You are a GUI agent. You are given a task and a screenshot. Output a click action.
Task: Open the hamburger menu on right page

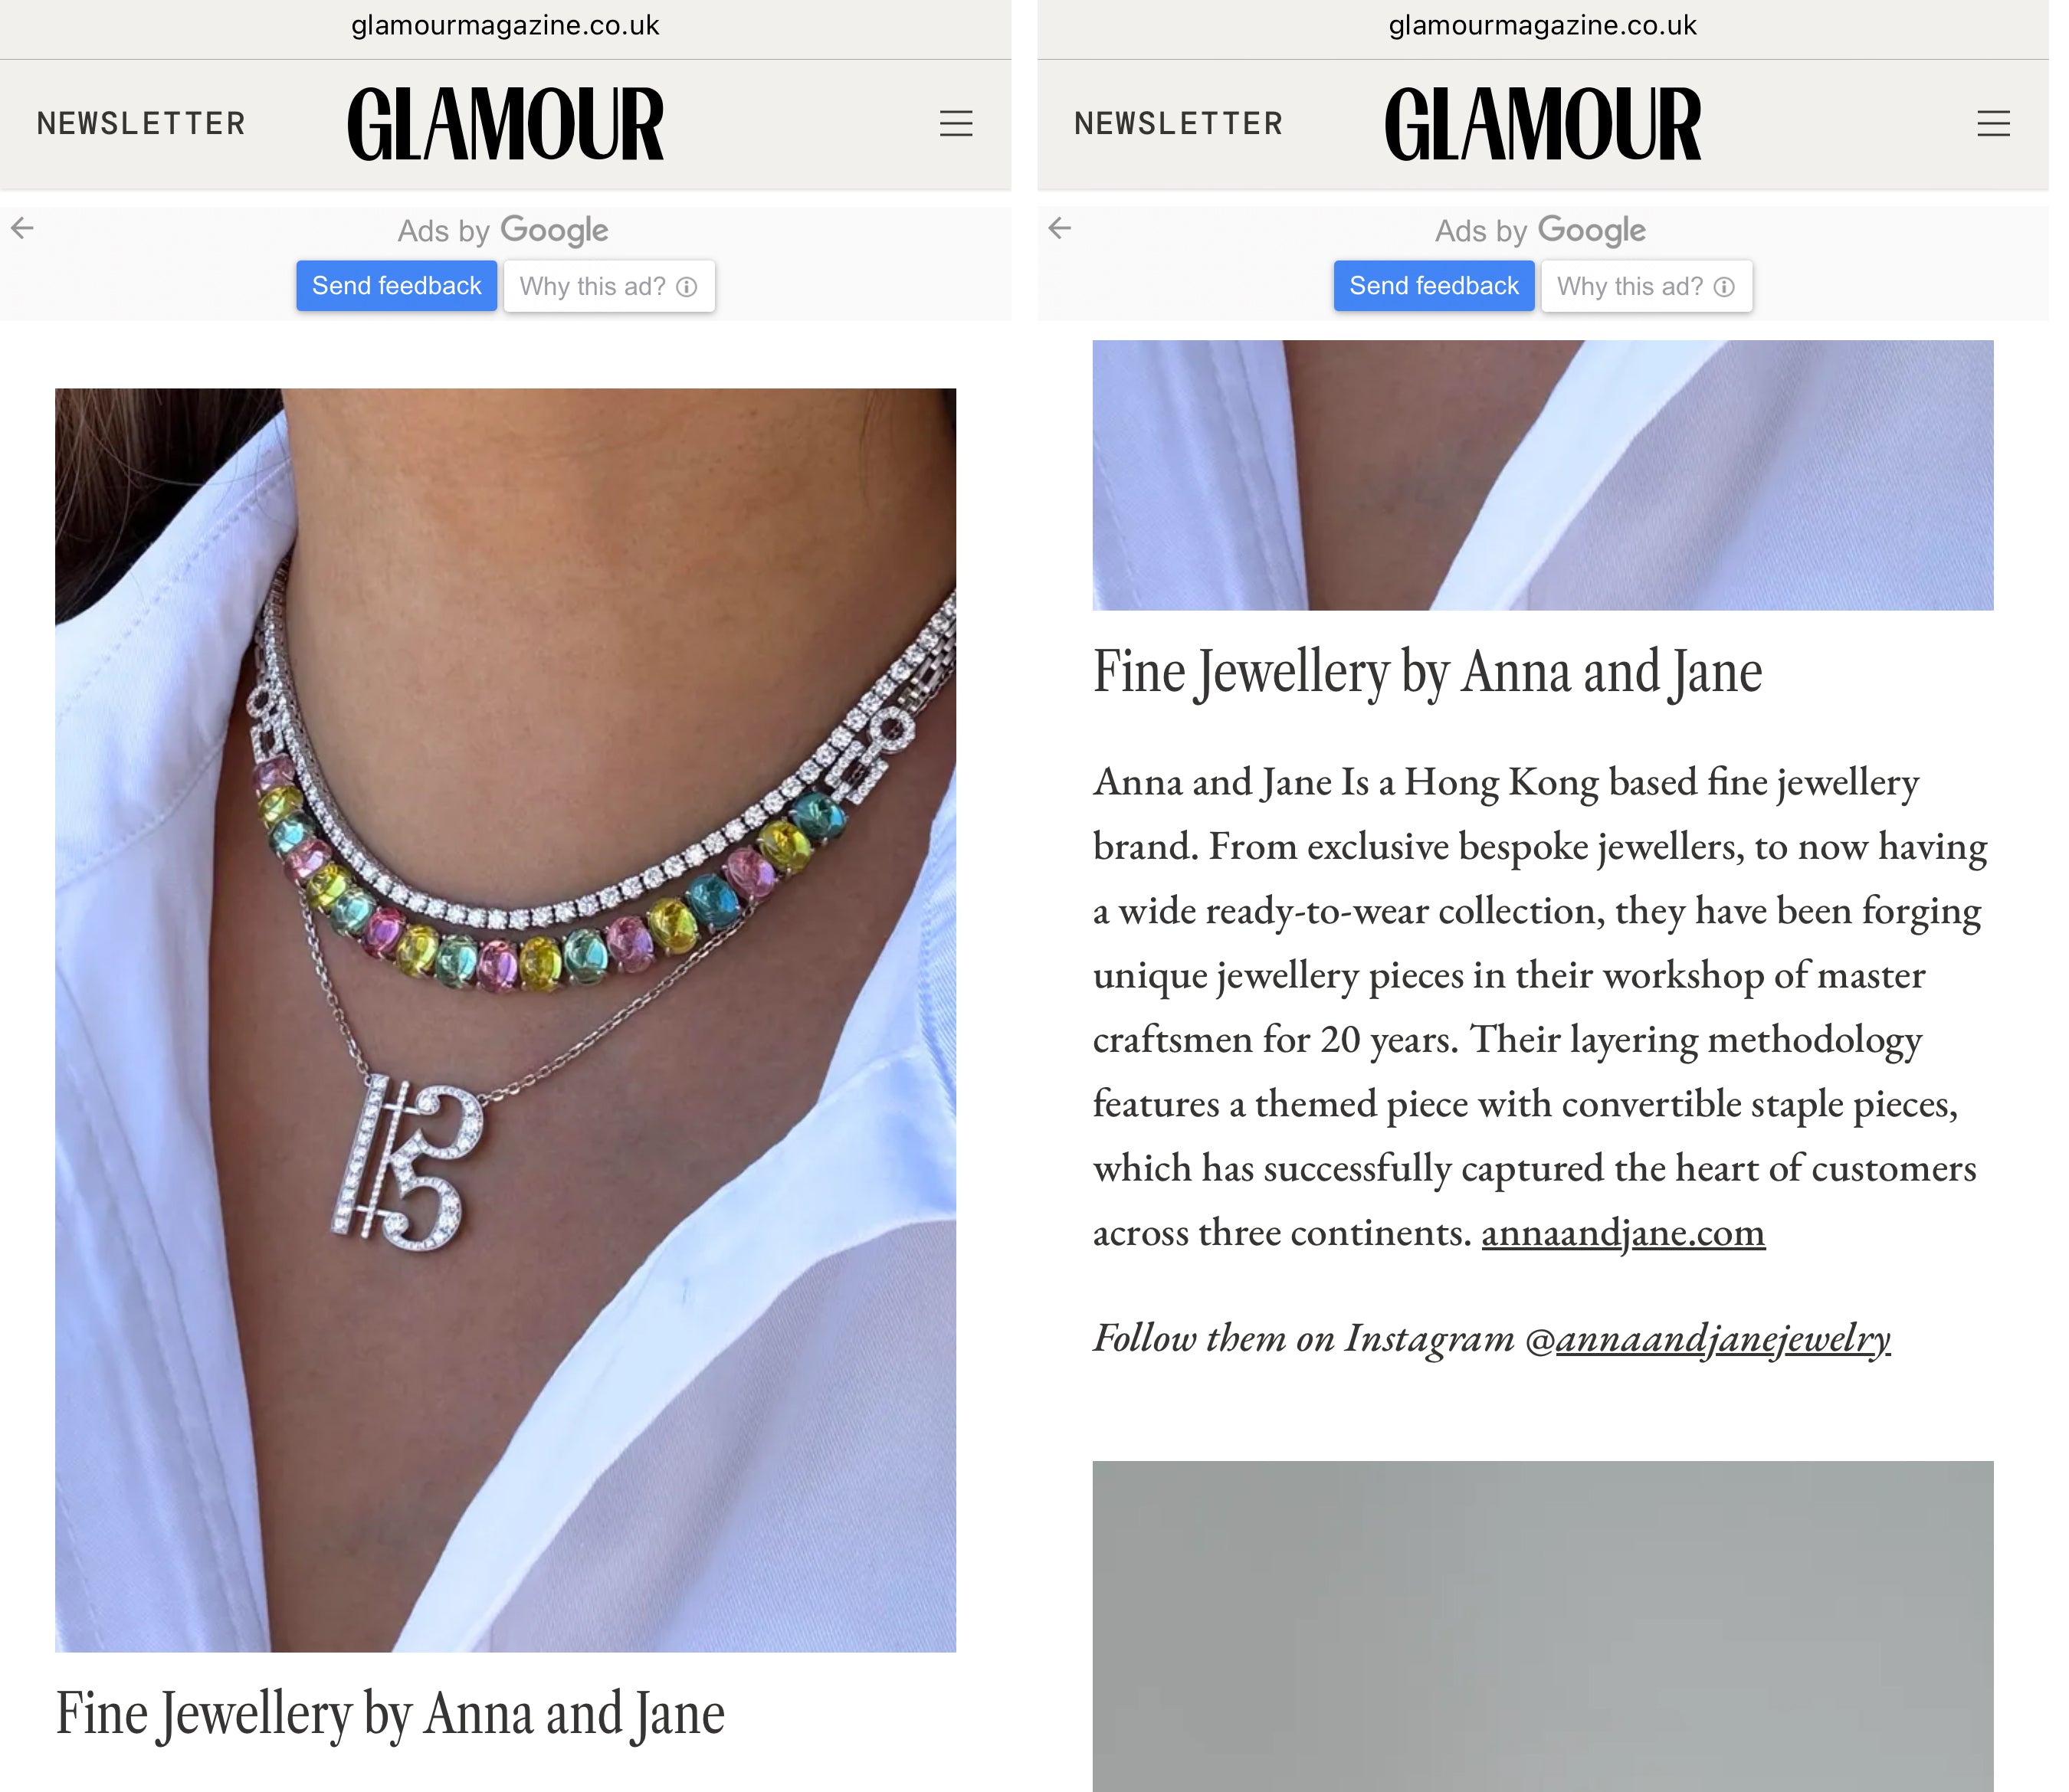click(x=1993, y=123)
